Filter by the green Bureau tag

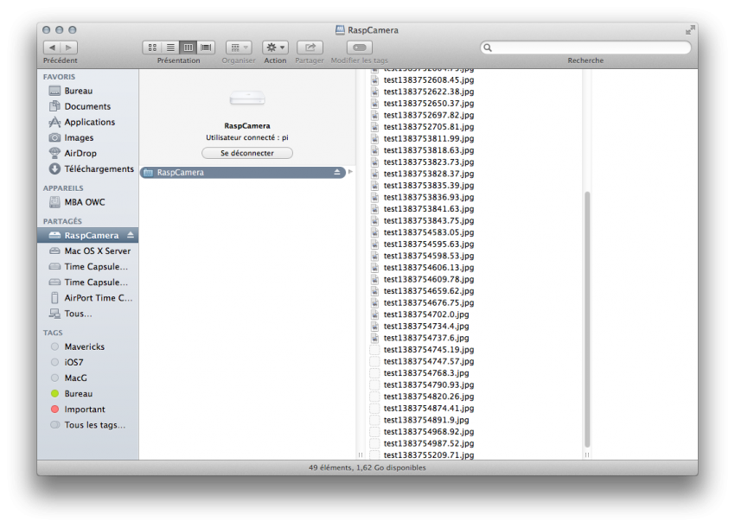coord(87,393)
